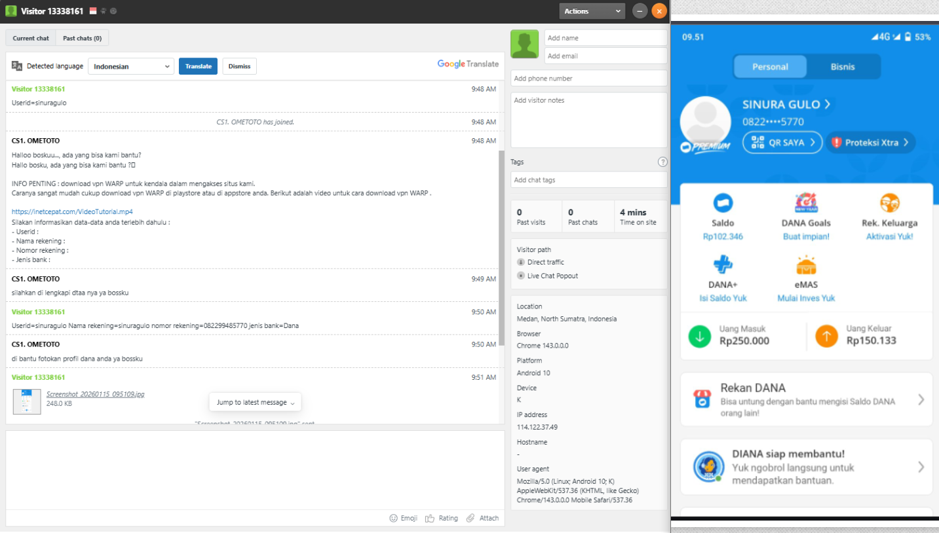This screenshot has height=533, width=939.
Task: Click the DIANA assistant avatar icon
Action: pyautogui.click(x=708, y=466)
